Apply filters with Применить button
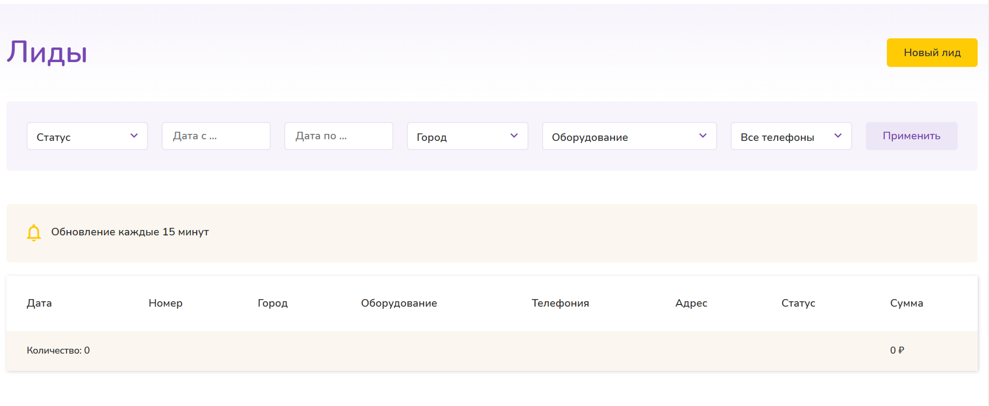This screenshot has width=989, height=406. [x=912, y=136]
